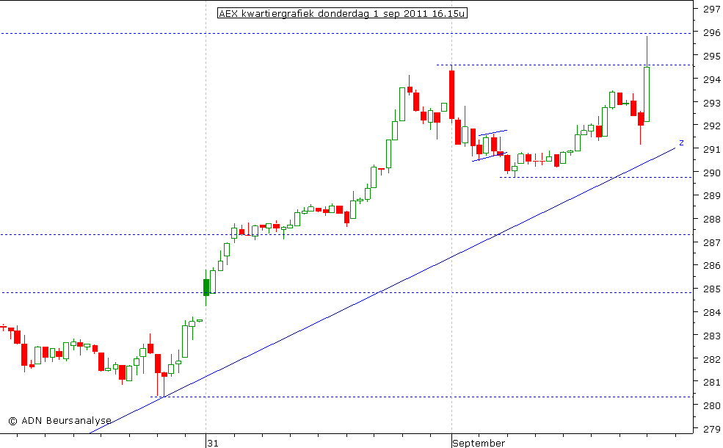This screenshot has height=448, width=723.
Task: Click the tall red candle at September open
Action: (x=452, y=95)
